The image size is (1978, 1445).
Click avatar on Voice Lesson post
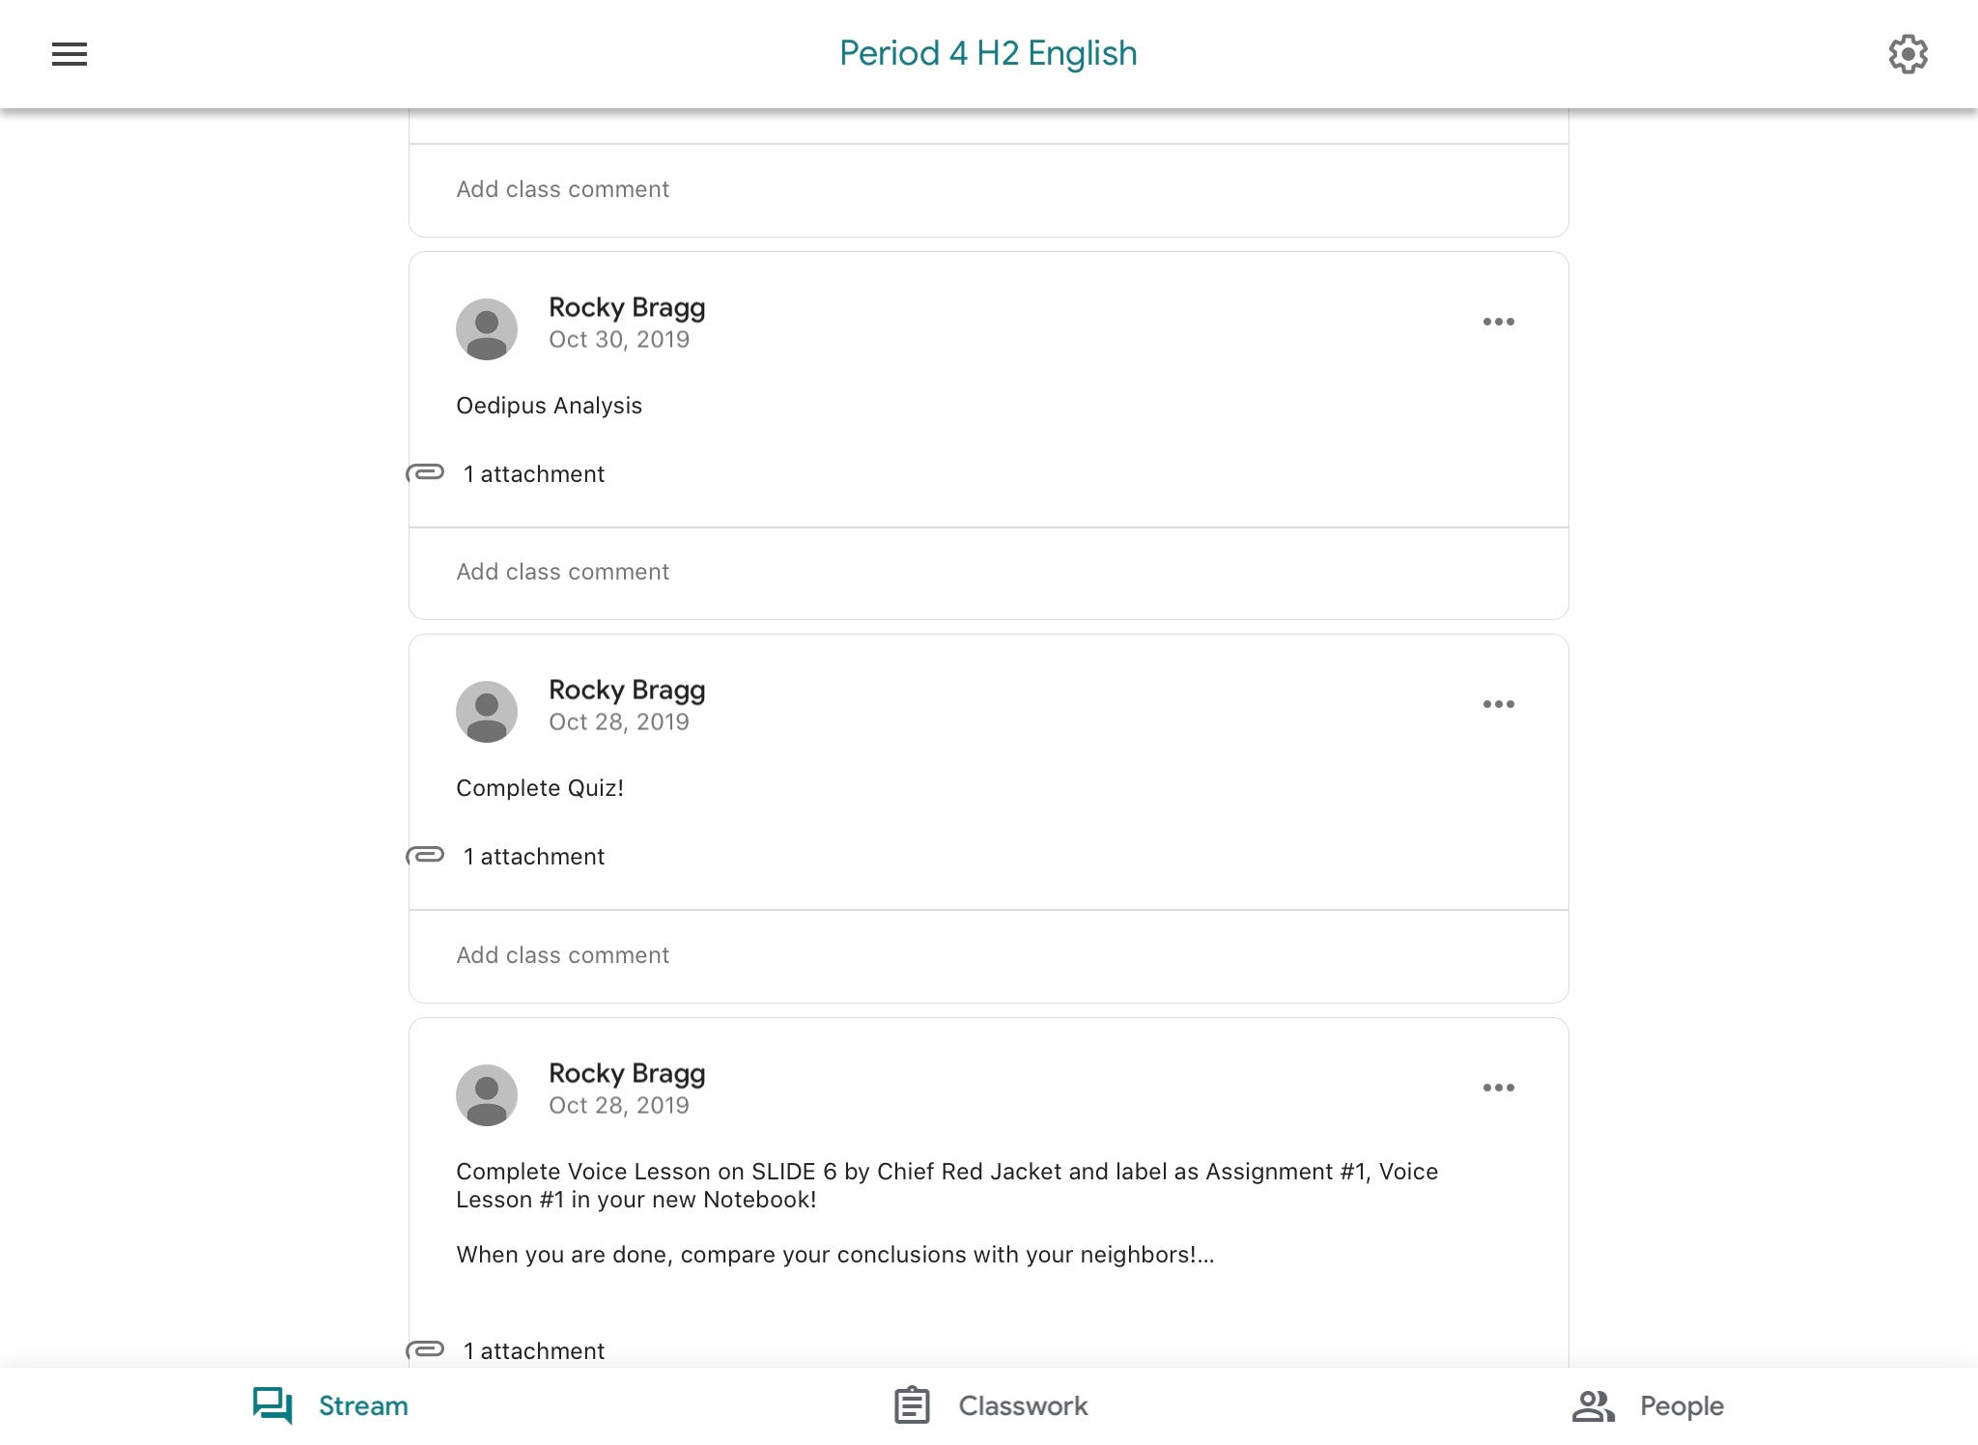click(487, 1094)
